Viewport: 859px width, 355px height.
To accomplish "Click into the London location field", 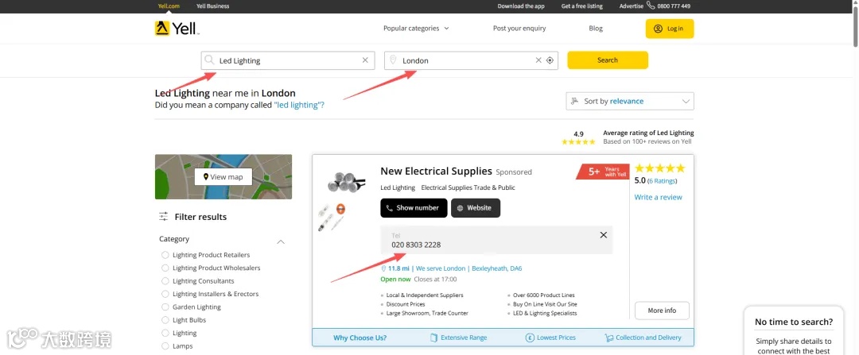I will 471,60.
